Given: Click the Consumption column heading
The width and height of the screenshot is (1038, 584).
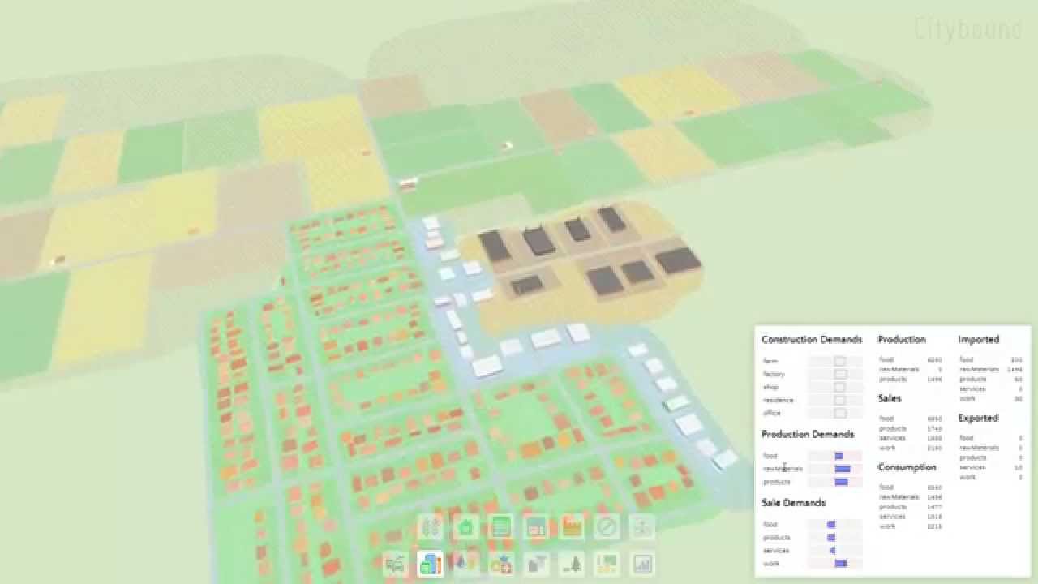Looking at the screenshot, I should click(x=907, y=467).
